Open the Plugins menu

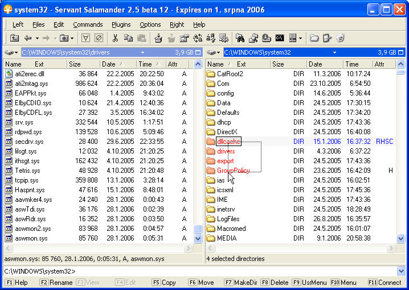click(121, 24)
